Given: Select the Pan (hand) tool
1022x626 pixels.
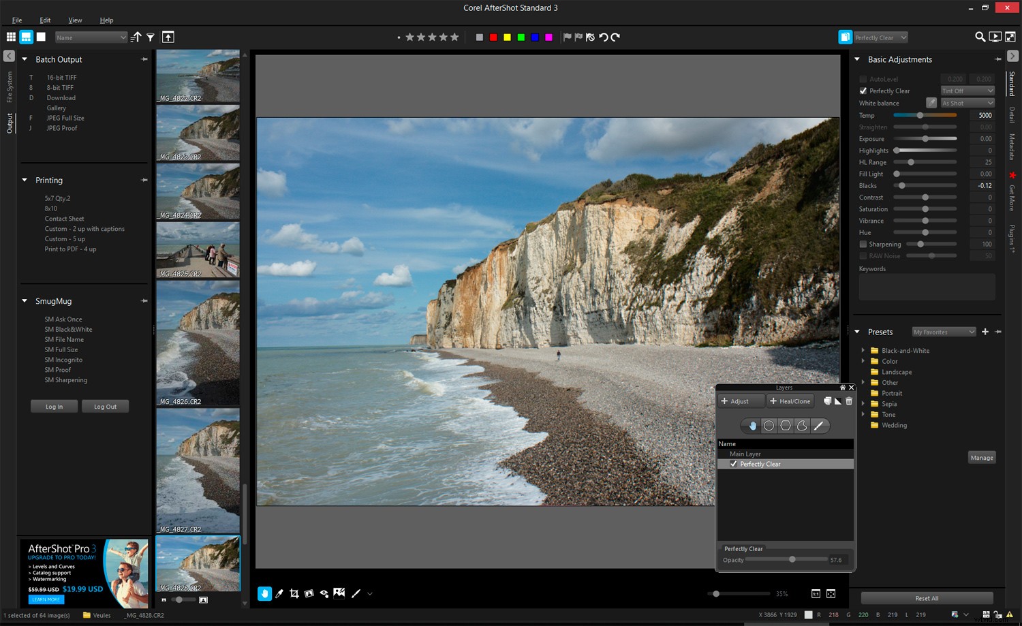Looking at the screenshot, I should pos(264,593).
